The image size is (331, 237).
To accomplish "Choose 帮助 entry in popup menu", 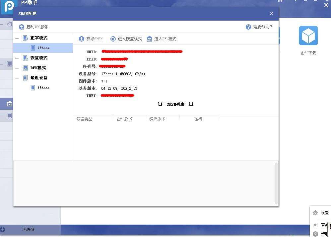I will tap(324, 234).
